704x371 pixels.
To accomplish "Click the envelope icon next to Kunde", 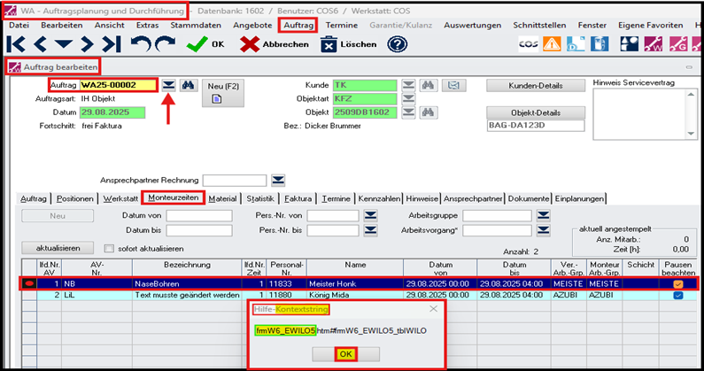I will [453, 85].
